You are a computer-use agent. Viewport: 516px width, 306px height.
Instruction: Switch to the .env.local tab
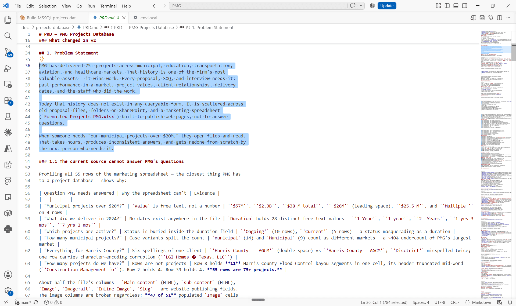point(149,18)
